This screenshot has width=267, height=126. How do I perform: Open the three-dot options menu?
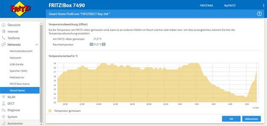coord(264,5)
